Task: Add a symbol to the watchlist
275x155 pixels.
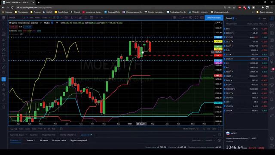Action: 259,18
